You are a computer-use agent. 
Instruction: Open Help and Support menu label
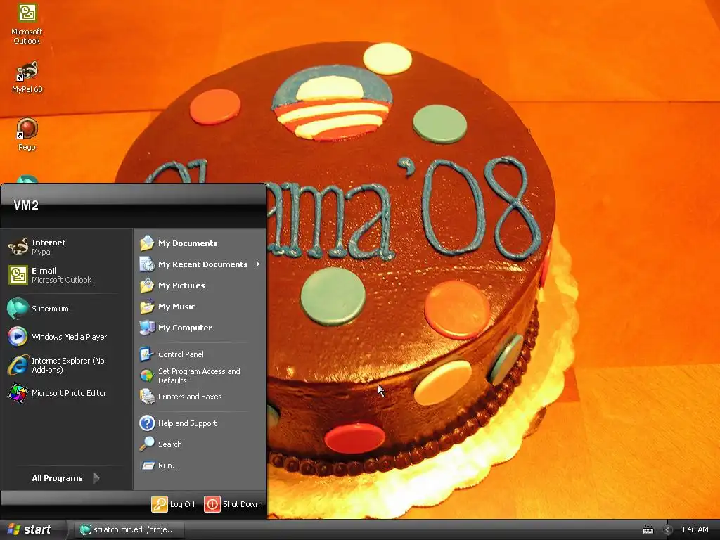click(187, 423)
